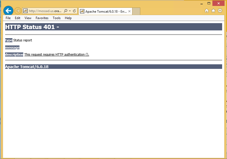This screenshot has width=227, height=159.
Task: Click the Forward arrow button
Action: [x=18, y=11]
